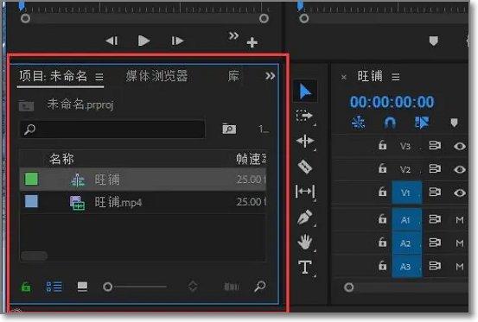Open project panel menu next to 未命名

pyautogui.click(x=99, y=77)
